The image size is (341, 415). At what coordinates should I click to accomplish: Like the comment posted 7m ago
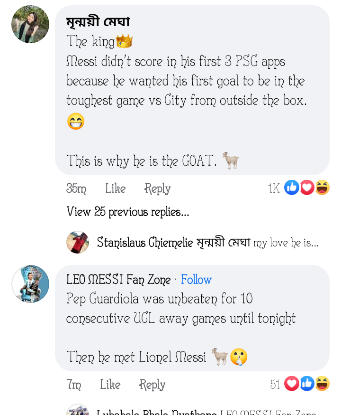coord(110,384)
